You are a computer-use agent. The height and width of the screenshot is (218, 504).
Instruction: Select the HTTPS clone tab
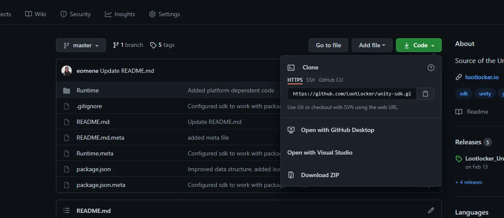coord(295,80)
